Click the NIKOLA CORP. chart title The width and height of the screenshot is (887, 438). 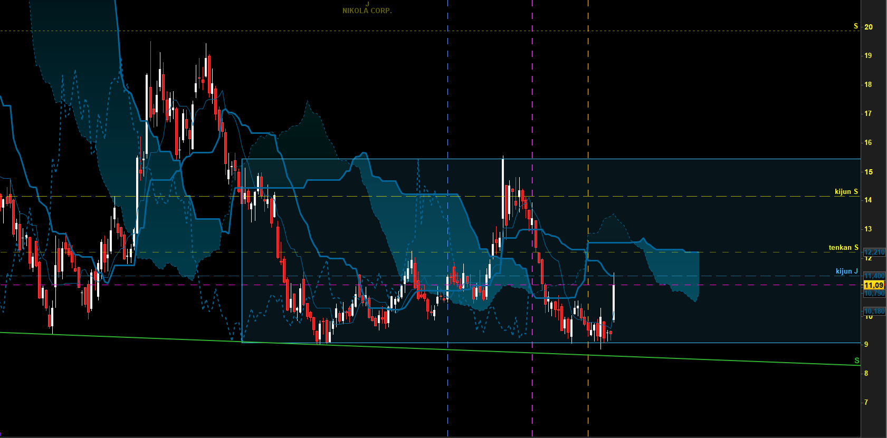tap(367, 11)
